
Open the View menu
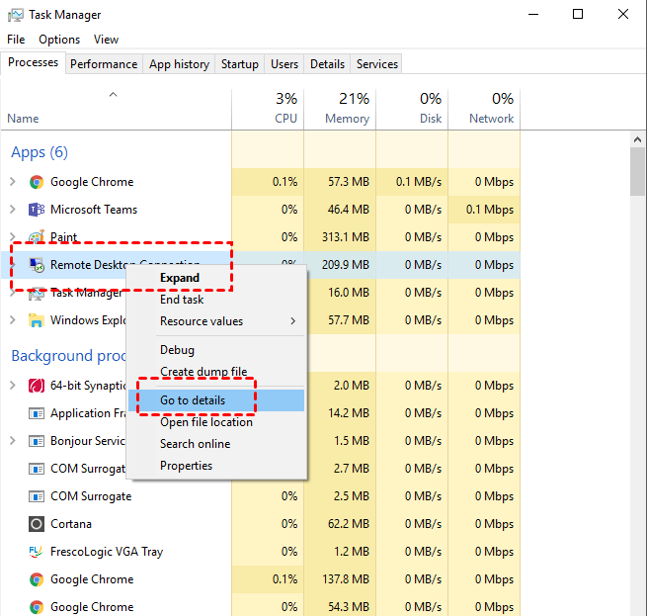point(106,40)
